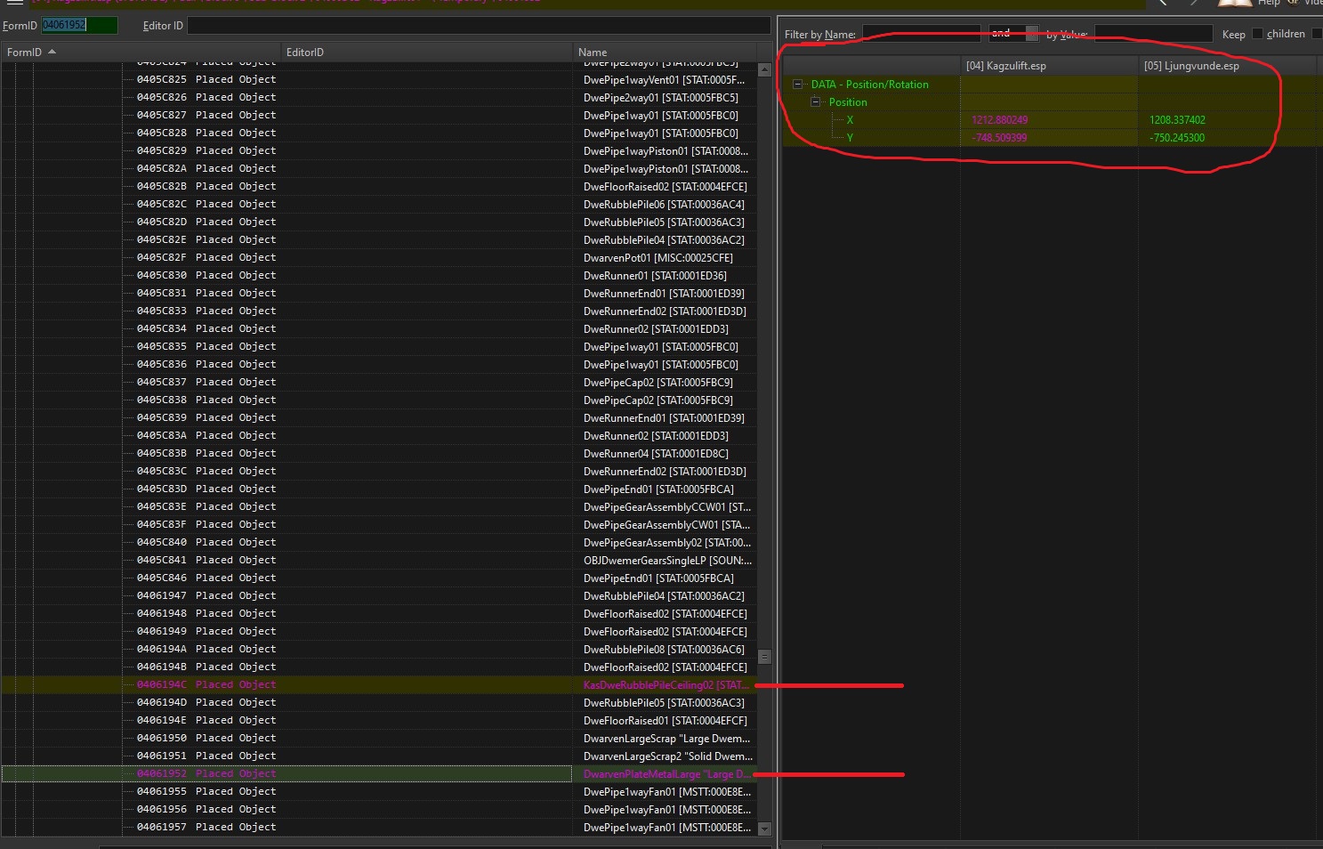Select the X position field row
Viewport: 1323px width, 849px height.
(x=1050, y=120)
